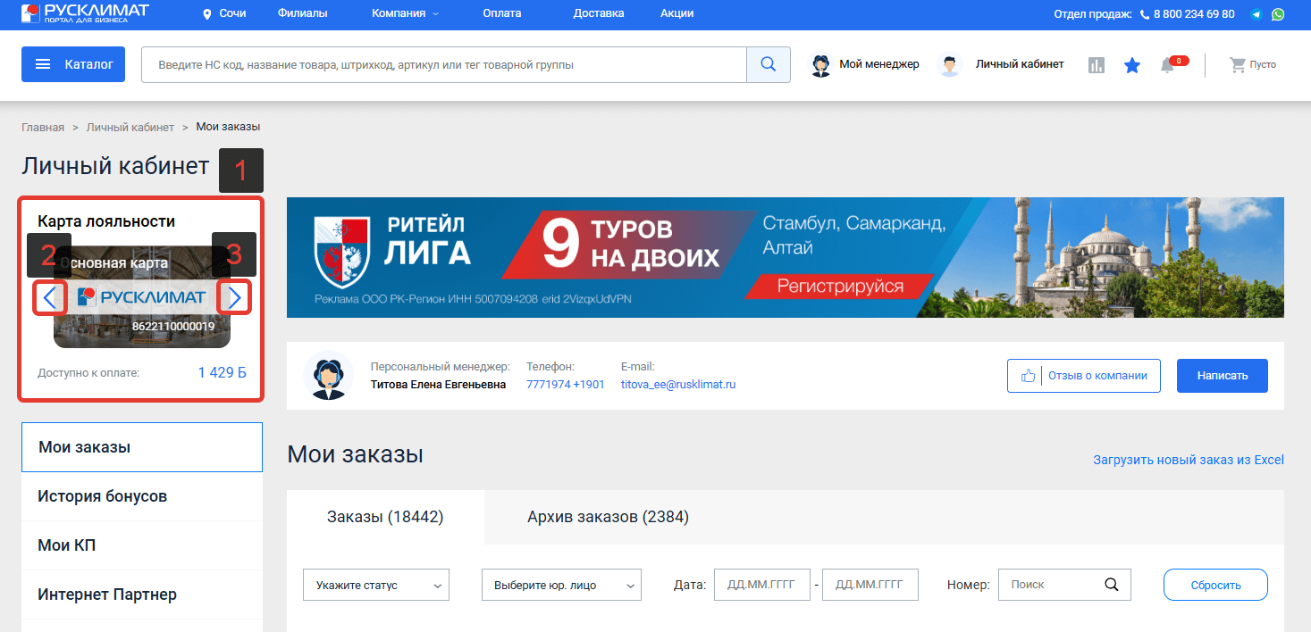
Task: Click the main product search field
Action: 444,64
